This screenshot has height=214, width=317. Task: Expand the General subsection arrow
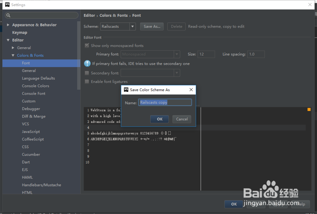point(13,48)
